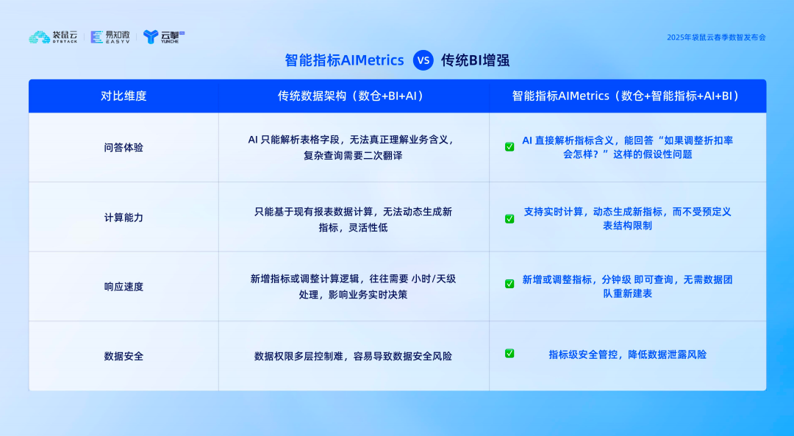Click the 智能指标AIMetrics（数仓+智能指标+AI+BI）header
Image resolution: width=794 pixels, height=436 pixels.
coord(628,96)
